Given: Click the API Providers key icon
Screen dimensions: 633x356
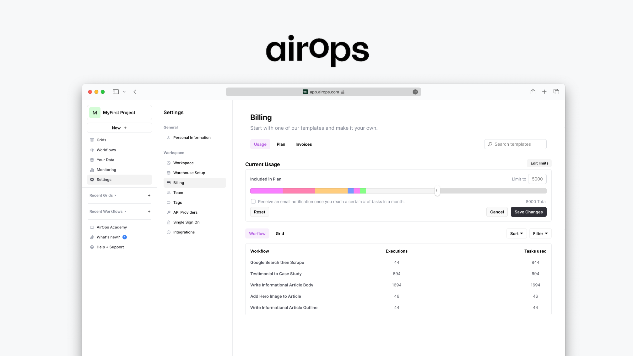Looking at the screenshot, I should tap(169, 212).
